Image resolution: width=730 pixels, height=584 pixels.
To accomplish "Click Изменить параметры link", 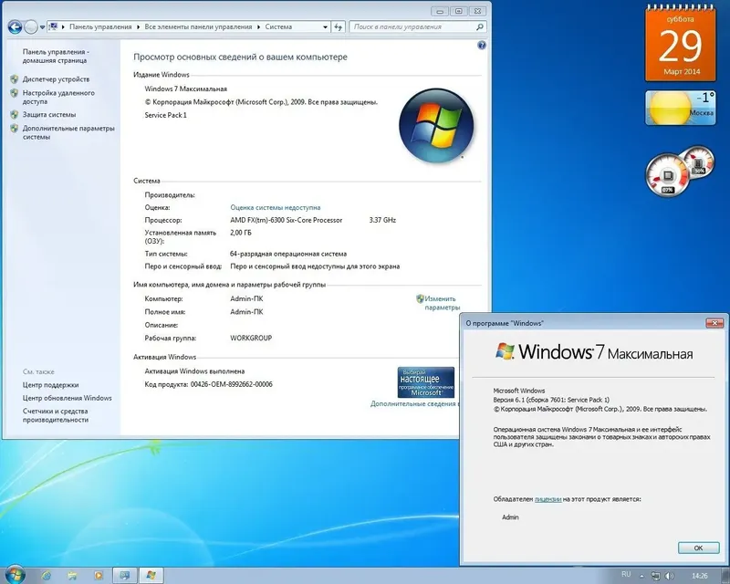I will pyautogui.click(x=442, y=303).
